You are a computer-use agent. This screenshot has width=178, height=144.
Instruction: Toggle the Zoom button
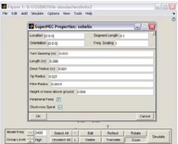point(136,140)
